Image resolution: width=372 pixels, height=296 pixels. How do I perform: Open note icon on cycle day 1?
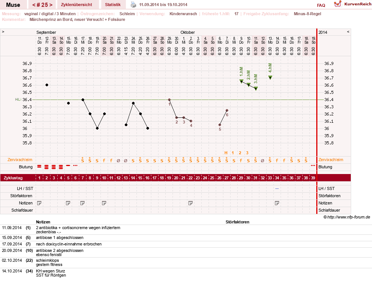pyautogui.click(x=39, y=203)
